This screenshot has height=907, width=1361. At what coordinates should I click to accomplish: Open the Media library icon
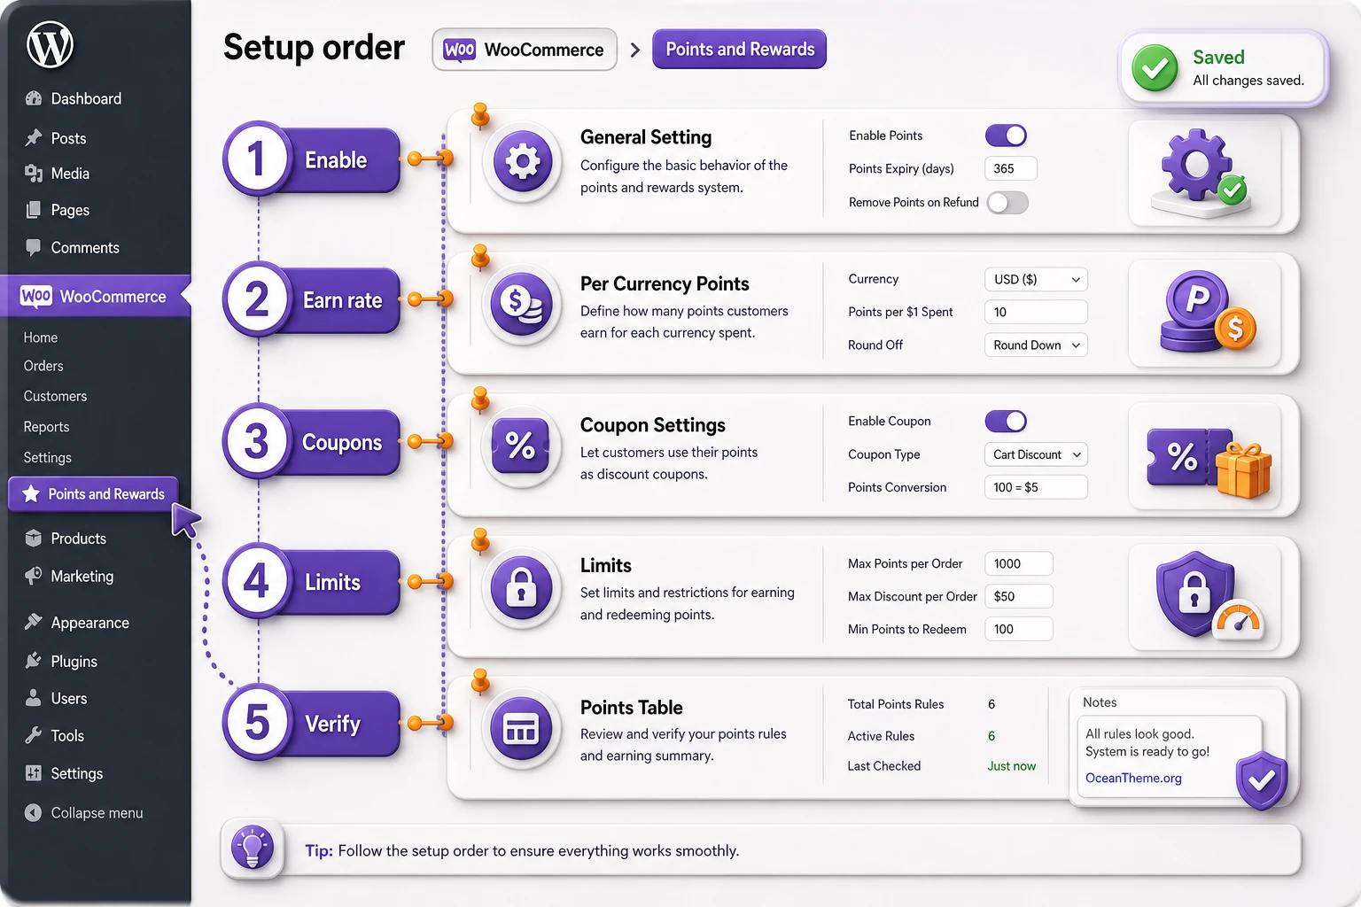click(x=34, y=174)
